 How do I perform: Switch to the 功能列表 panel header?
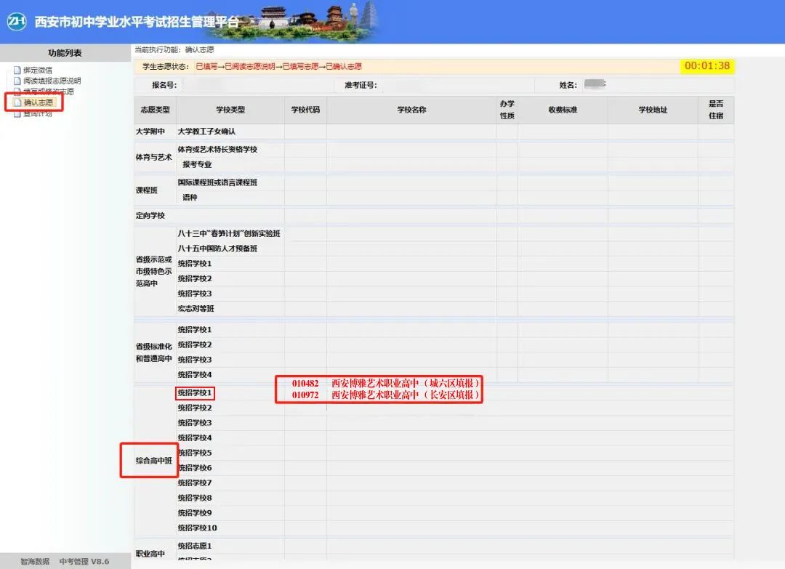(x=64, y=52)
